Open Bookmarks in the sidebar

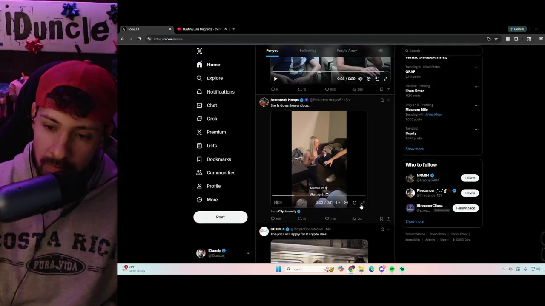pos(214,159)
